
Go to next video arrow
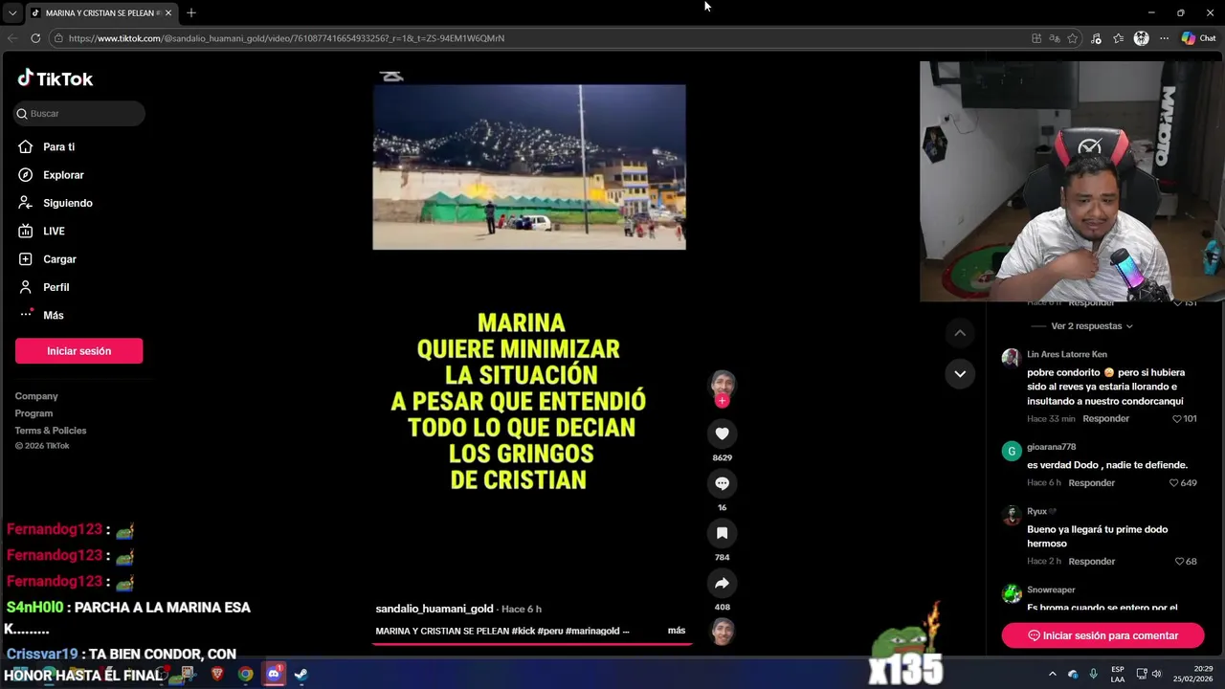[960, 373]
